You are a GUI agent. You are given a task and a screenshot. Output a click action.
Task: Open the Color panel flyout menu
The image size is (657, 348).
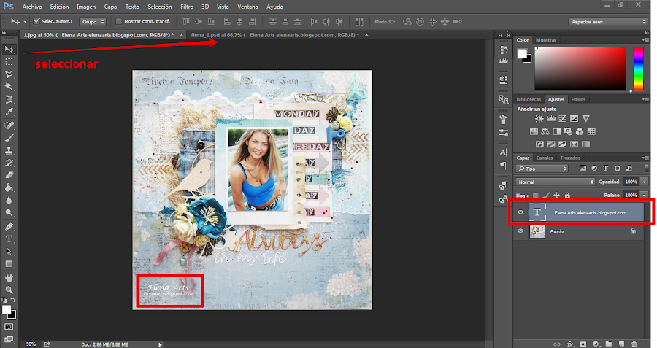(646, 40)
